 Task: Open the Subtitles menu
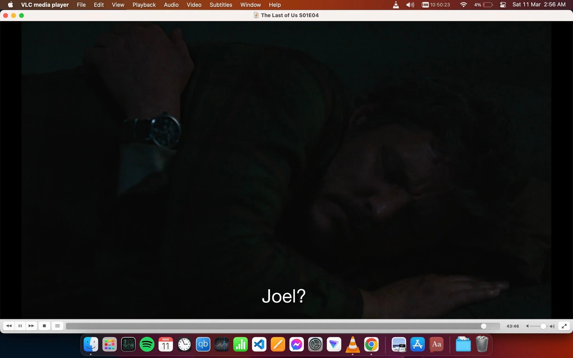coord(221,5)
